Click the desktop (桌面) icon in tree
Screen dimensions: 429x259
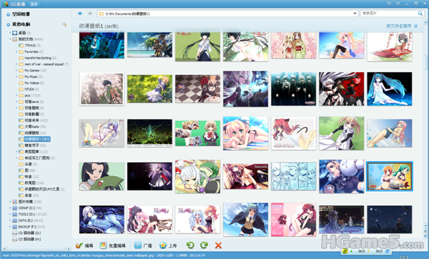pos(15,33)
